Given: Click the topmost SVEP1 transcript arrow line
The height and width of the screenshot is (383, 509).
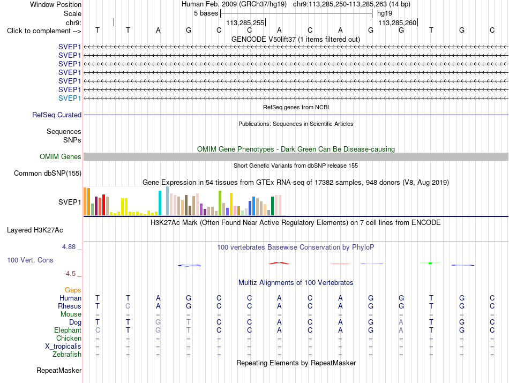Looking at the screenshot, I should click(x=296, y=47).
